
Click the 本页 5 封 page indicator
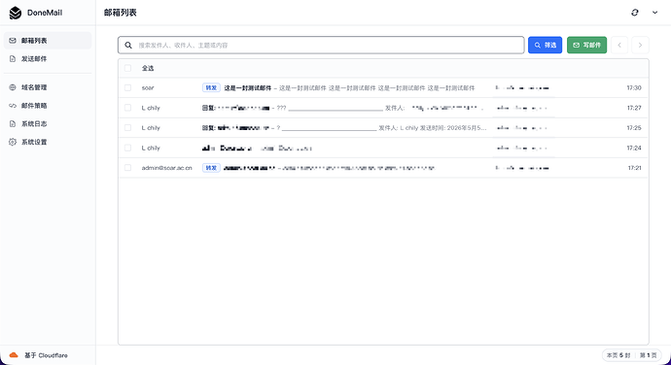point(618,355)
